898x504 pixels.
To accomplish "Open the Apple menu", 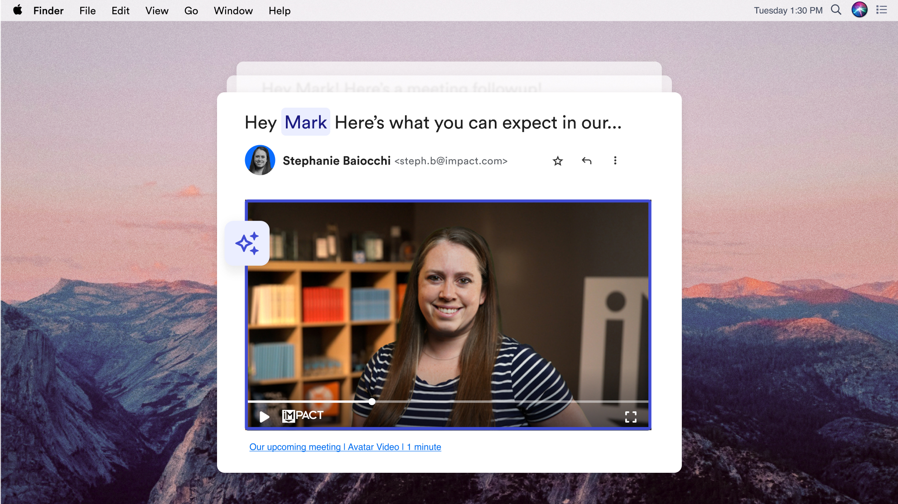I will pyautogui.click(x=17, y=10).
